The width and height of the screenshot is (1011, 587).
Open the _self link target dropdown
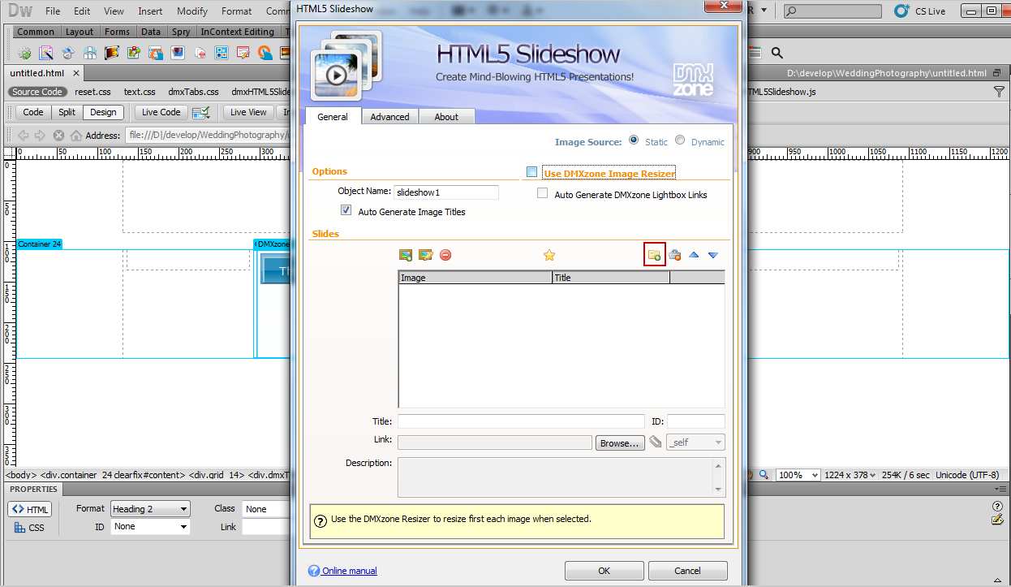pos(695,442)
